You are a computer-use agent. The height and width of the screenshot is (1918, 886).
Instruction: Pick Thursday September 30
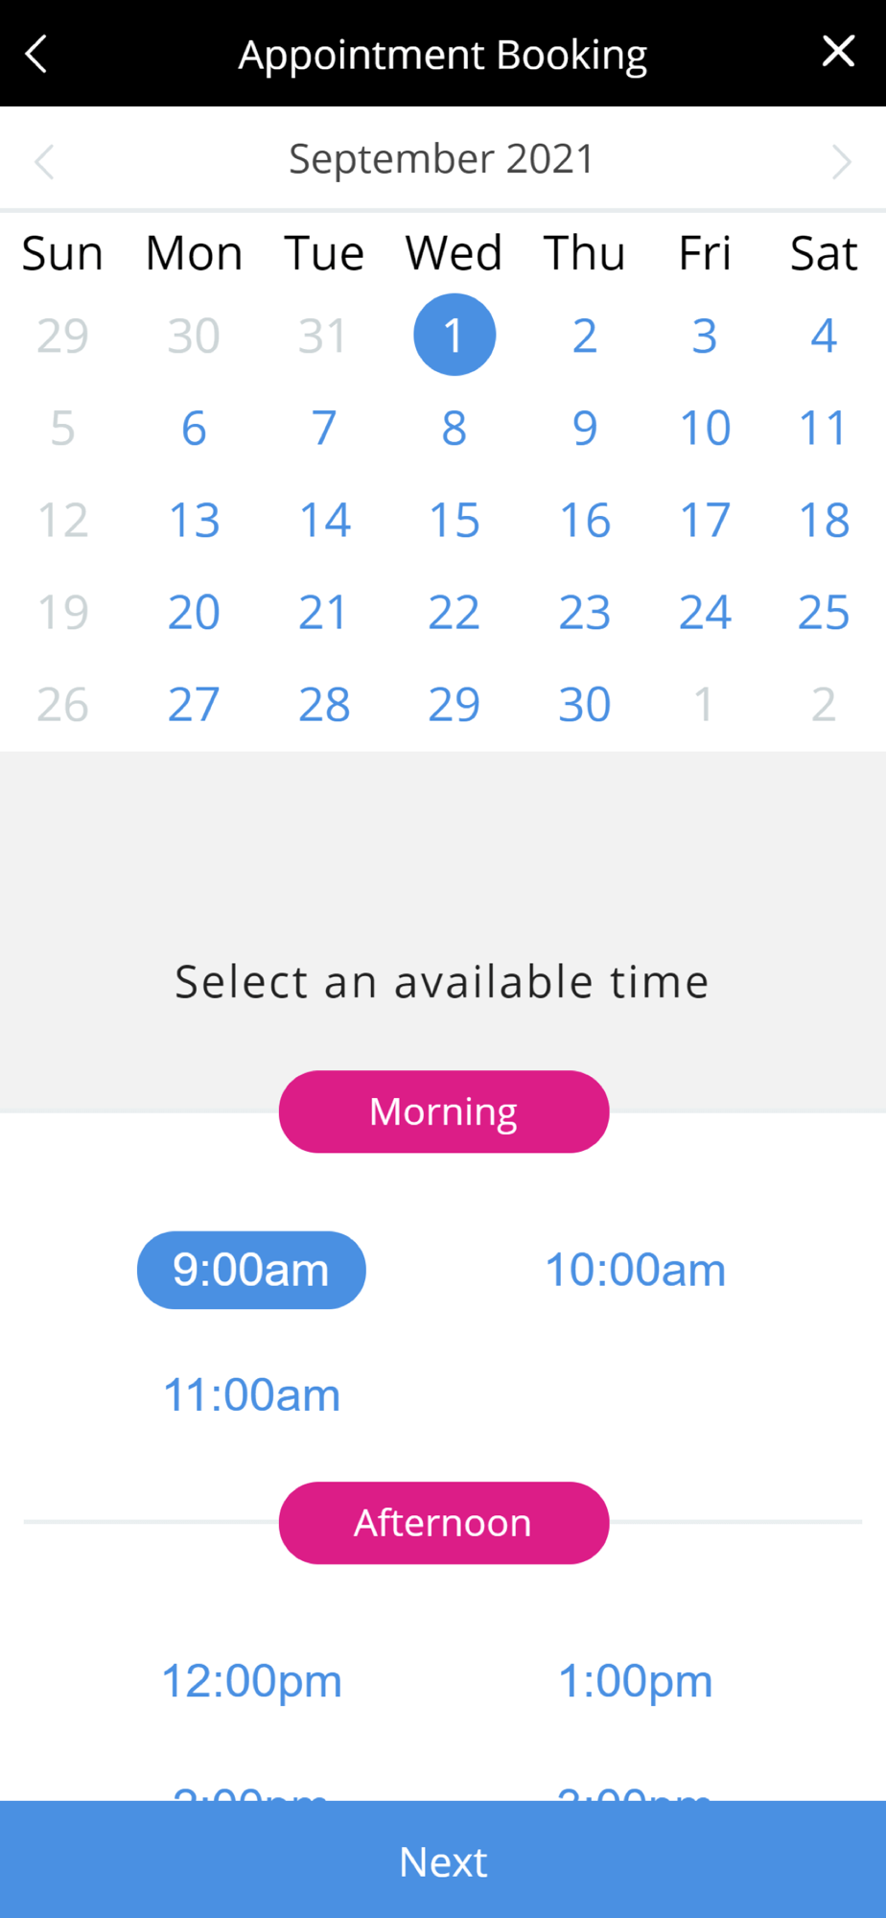585,704
